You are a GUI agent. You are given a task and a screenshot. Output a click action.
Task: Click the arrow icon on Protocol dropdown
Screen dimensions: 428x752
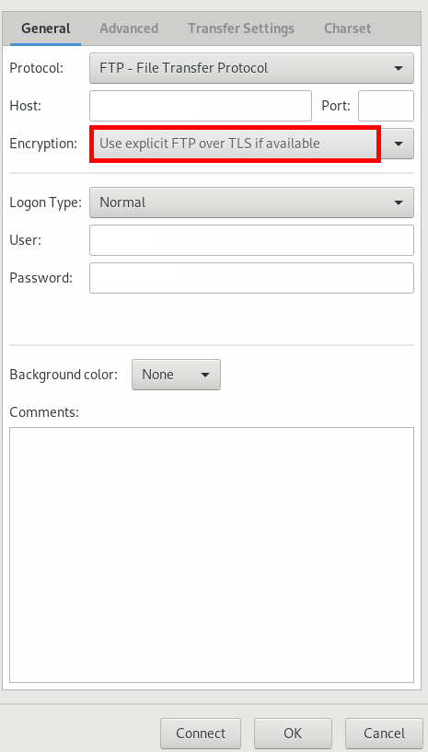tap(399, 69)
